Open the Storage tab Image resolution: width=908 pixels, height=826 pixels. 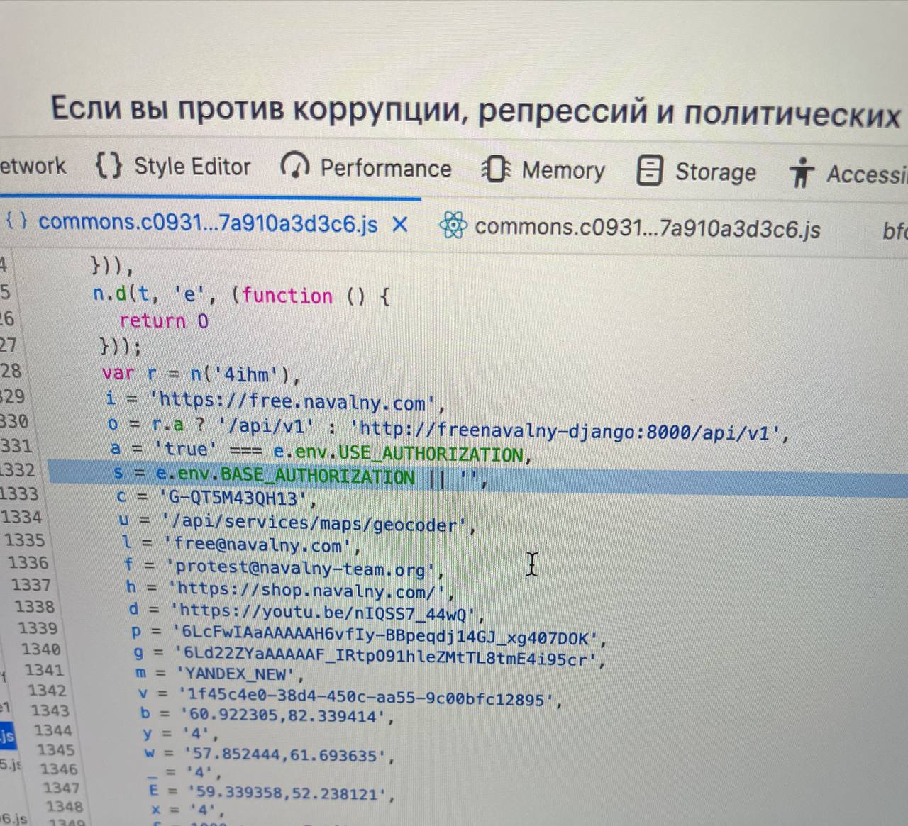click(x=697, y=172)
